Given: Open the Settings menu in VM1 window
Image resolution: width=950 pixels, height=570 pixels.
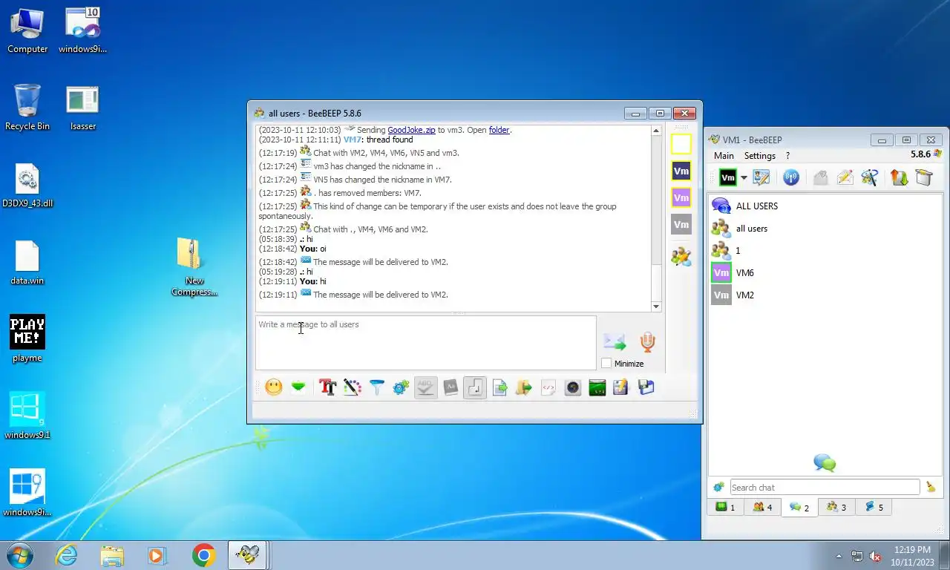Looking at the screenshot, I should pos(760,156).
